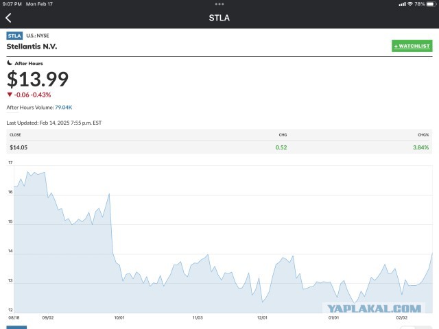
Task: Tap the After Hours Volume 79.04K value
Action: 64,108
